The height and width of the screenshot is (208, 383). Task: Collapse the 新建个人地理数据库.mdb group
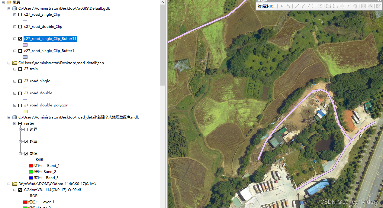(x=9, y=117)
